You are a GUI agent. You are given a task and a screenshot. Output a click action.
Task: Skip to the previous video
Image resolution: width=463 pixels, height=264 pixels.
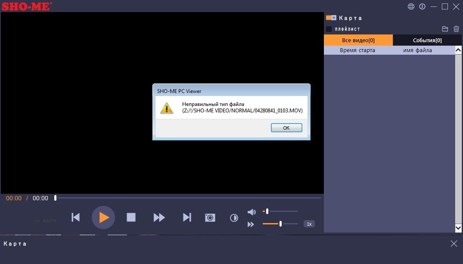click(75, 217)
